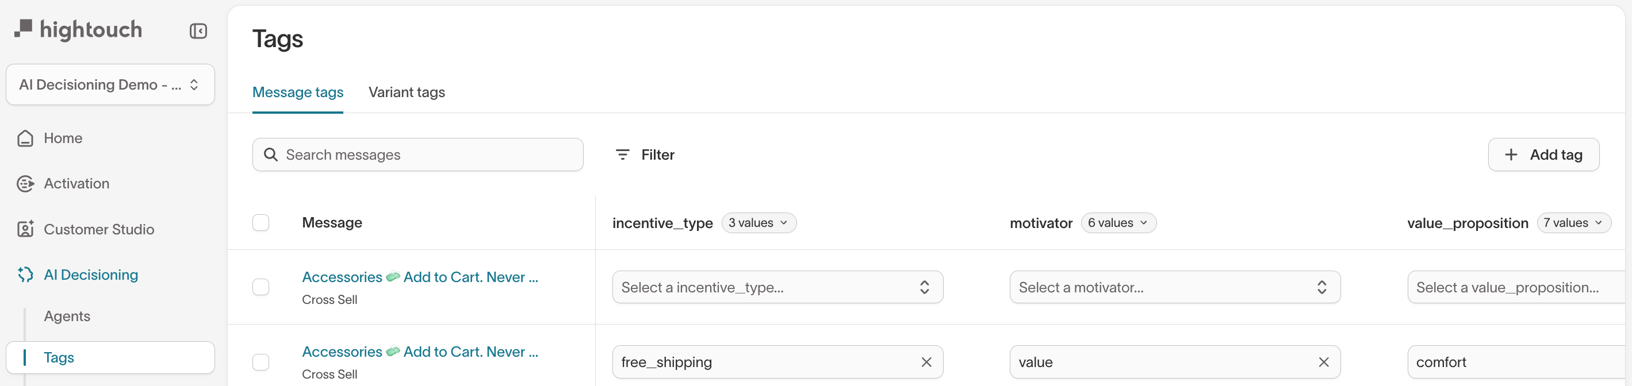Check the first Accessories message row
Image resolution: width=1632 pixels, height=386 pixels.
[x=260, y=287]
